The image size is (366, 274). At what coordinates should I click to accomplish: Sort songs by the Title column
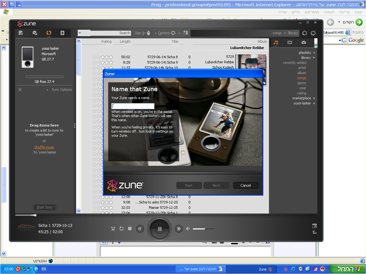point(175,41)
